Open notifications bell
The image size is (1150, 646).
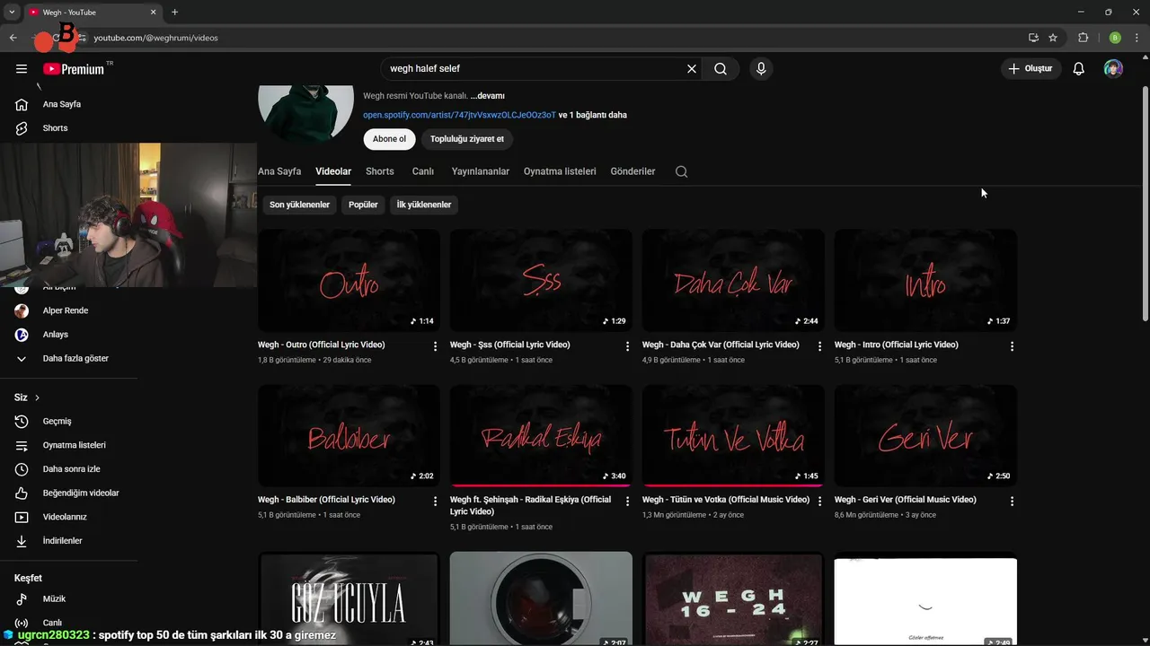coord(1079,68)
